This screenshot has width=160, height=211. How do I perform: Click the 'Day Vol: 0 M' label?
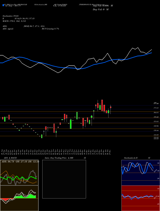point(100,10)
